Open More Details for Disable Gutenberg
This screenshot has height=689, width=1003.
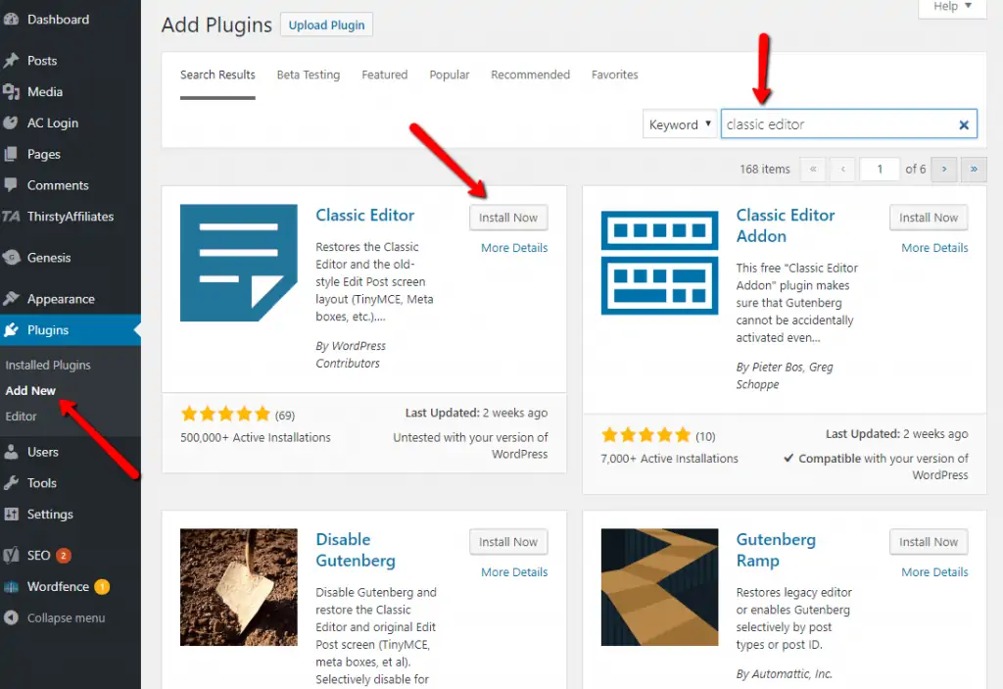click(514, 571)
